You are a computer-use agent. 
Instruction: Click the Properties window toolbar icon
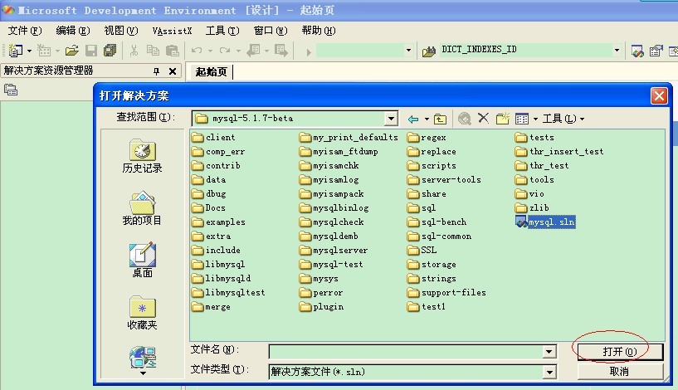click(656, 51)
